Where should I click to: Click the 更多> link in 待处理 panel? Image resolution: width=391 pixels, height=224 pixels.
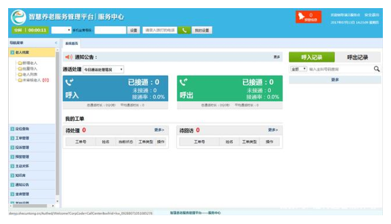(x=159, y=130)
